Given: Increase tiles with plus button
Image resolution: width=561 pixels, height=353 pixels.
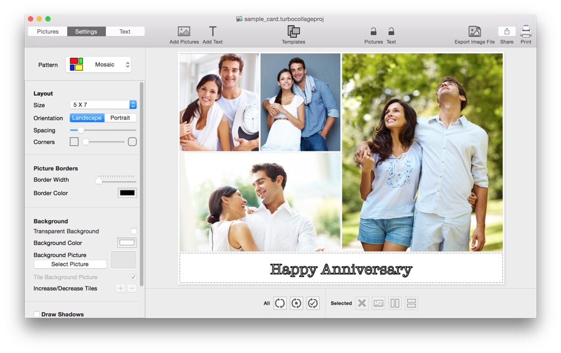Looking at the screenshot, I should click(x=120, y=288).
